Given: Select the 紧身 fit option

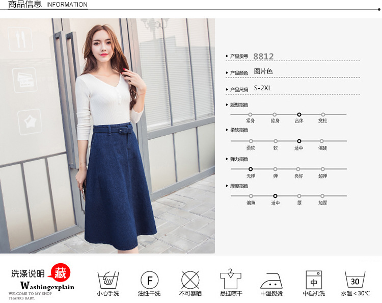Looking at the screenshot, I should (251, 115).
